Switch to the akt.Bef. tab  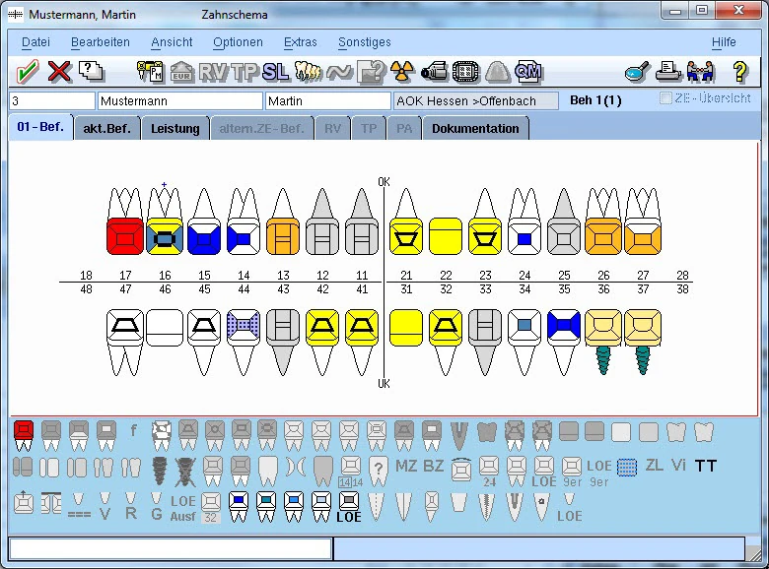pyautogui.click(x=106, y=128)
